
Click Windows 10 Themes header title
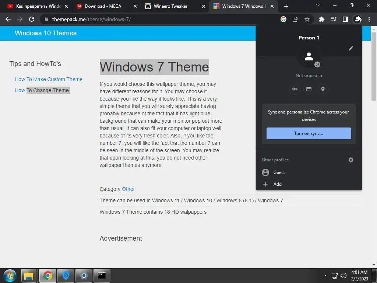point(46,33)
